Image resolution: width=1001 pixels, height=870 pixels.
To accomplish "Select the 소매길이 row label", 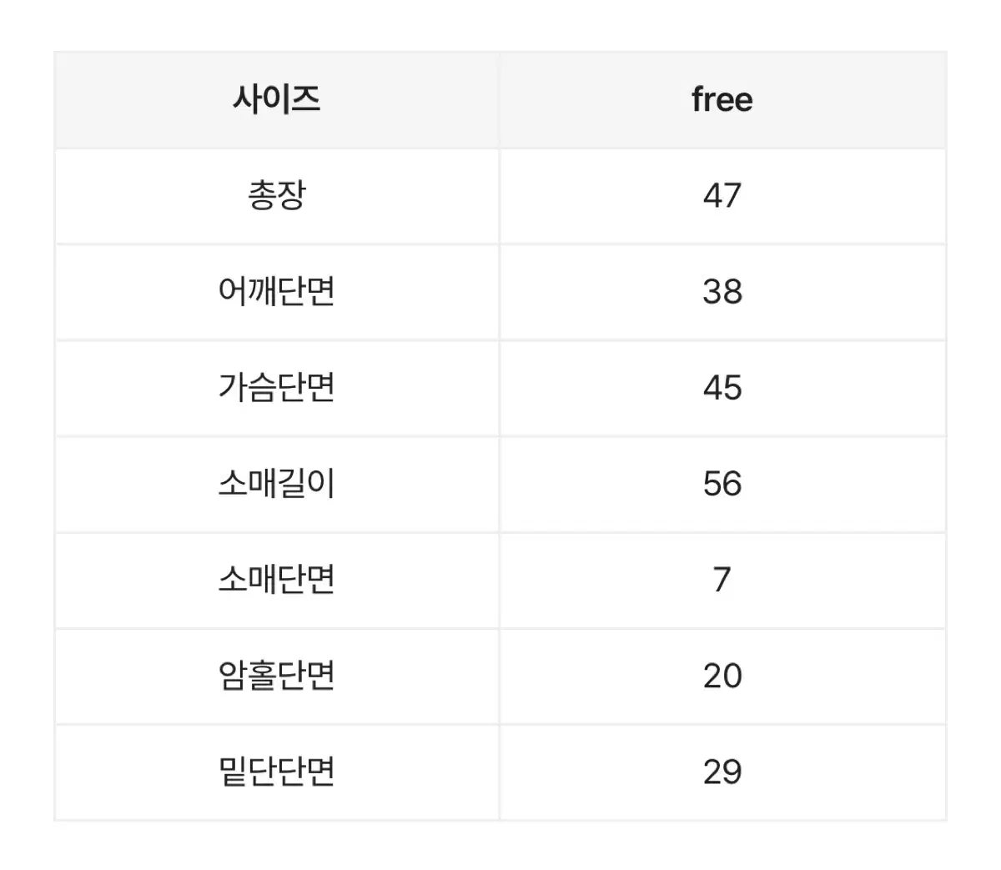I will 277,484.
